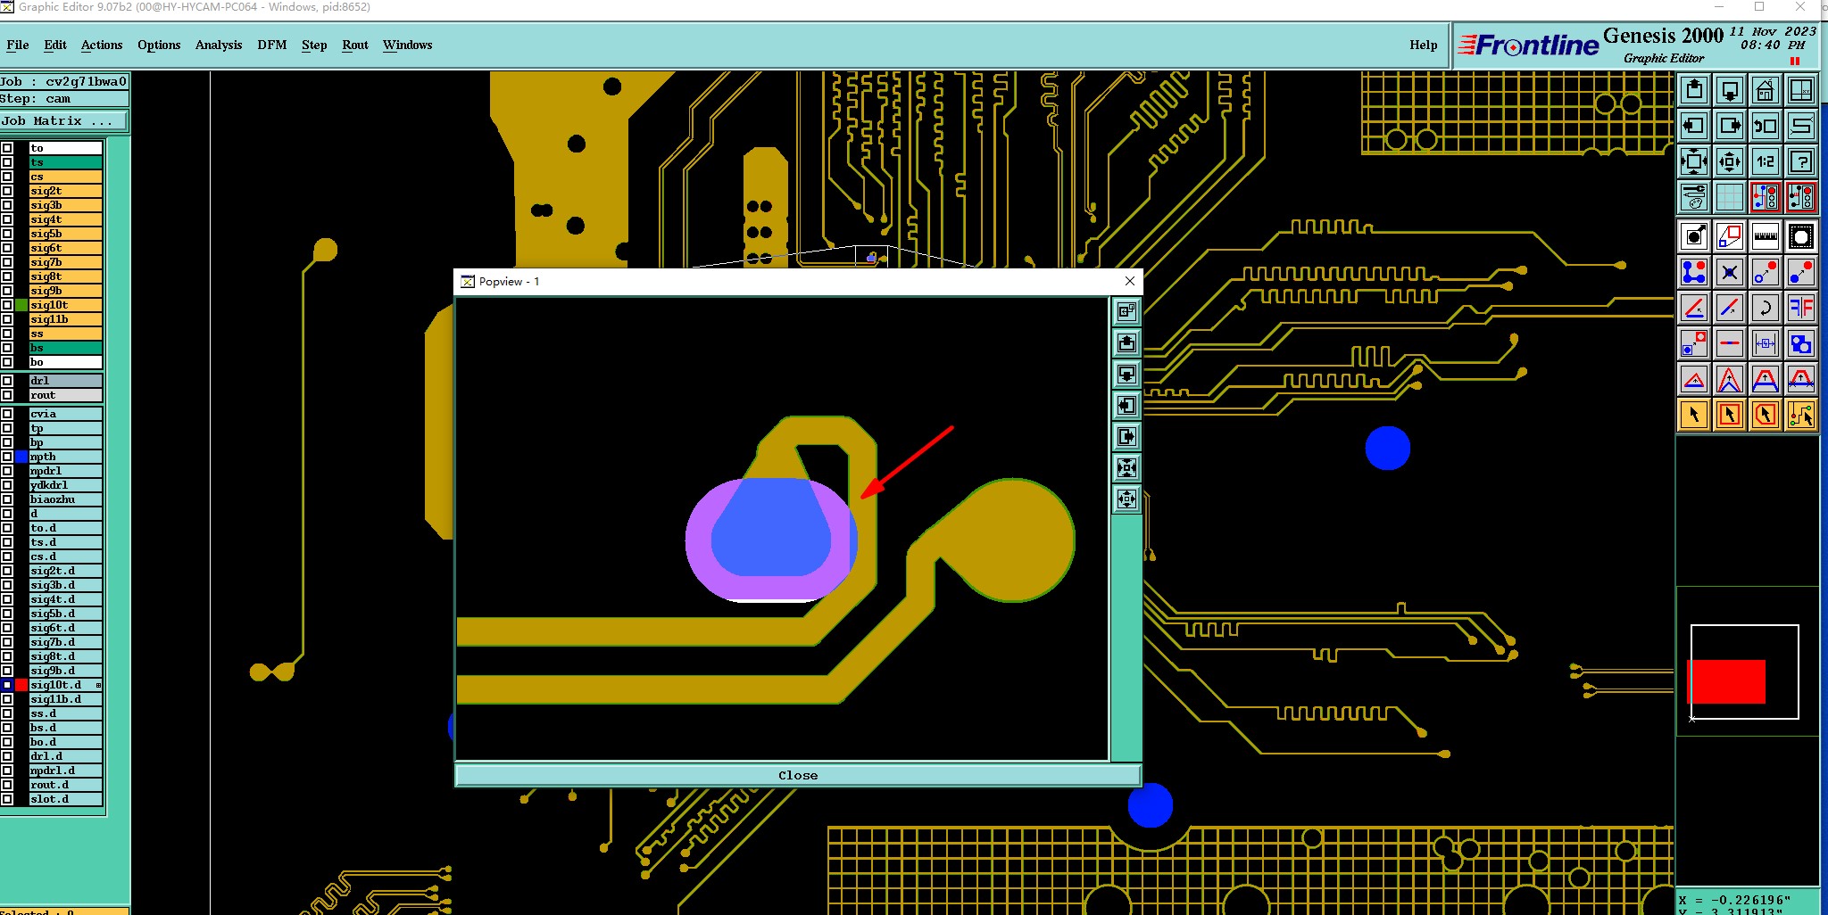Viewport: 1828px width, 915px height.
Task: Toggle checkbox for layer cvia
Action: coord(7,414)
